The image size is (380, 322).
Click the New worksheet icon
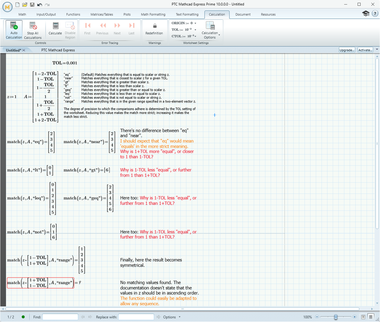[17, 5]
